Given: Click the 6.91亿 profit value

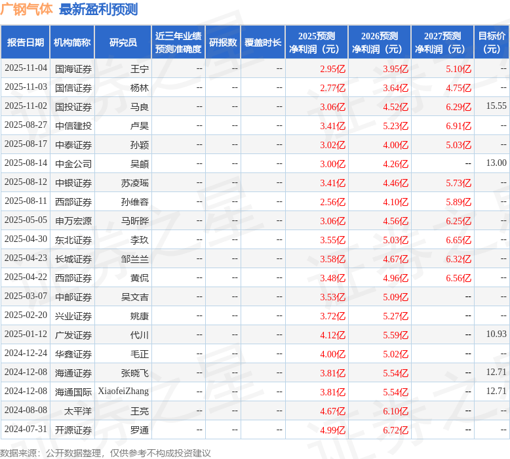Looking at the screenshot, I should click(x=459, y=126).
